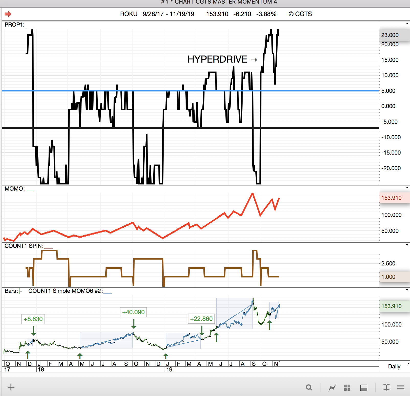Open the Daily timeframe dropdown
Screen dimensions: 410x396
(408, 363)
